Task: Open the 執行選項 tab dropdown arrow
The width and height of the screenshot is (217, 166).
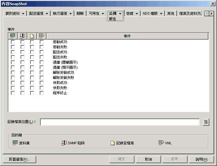Action: 70,14
